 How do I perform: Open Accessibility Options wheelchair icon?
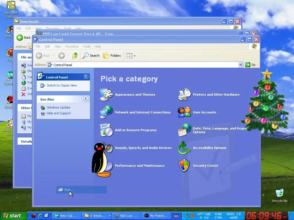click(184, 148)
